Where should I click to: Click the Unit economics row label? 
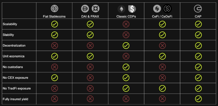pos(14,56)
